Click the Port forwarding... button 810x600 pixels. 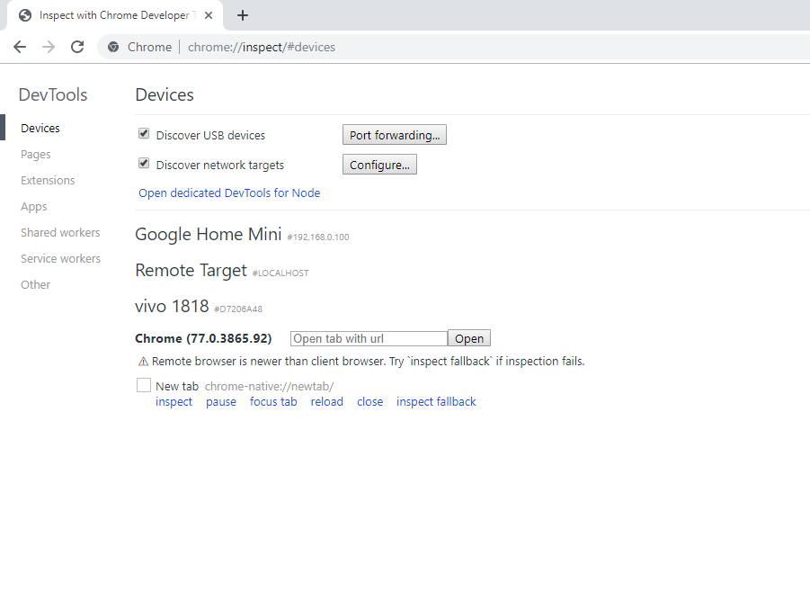395,135
